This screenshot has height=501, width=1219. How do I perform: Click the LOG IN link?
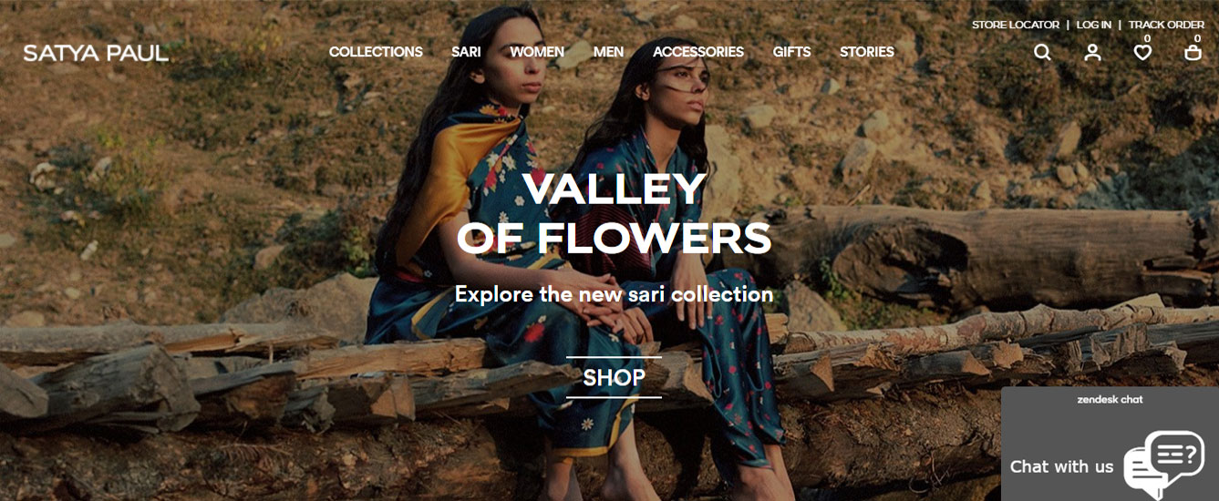(1094, 25)
